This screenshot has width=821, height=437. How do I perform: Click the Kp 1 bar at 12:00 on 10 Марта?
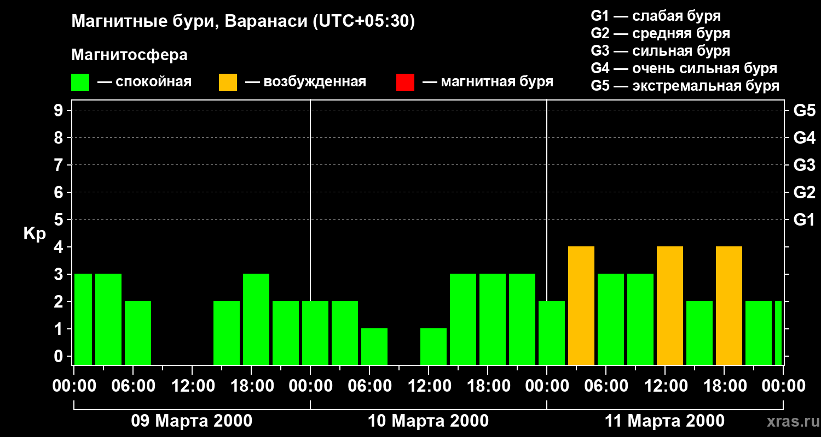pyautogui.click(x=433, y=347)
